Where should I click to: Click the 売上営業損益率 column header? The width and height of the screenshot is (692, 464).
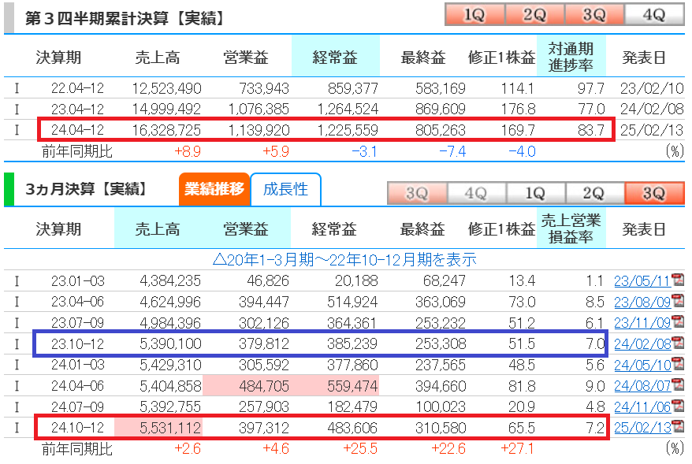click(571, 228)
